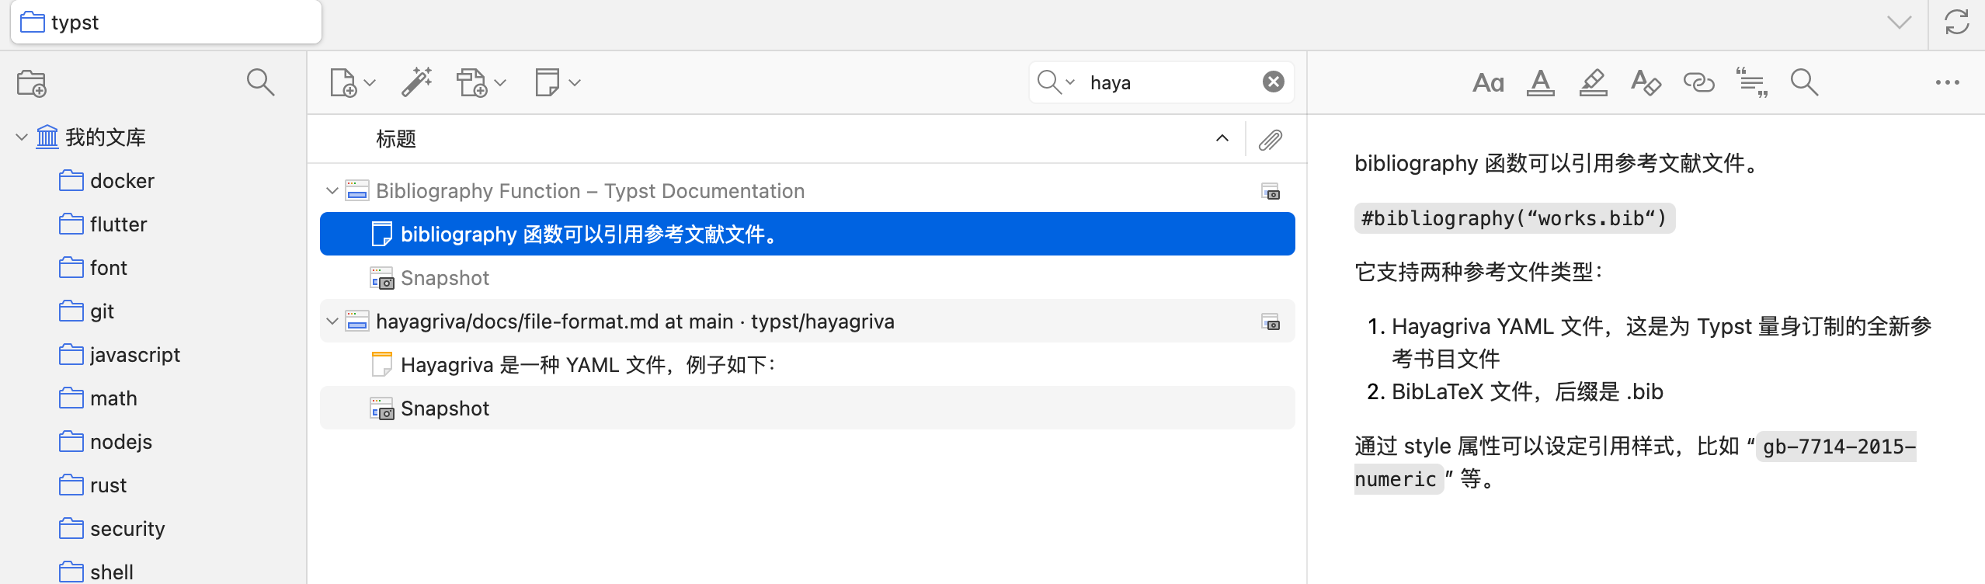The height and width of the screenshot is (584, 1985).
Task: Click the insert link icon
Action: [x=1698, y=82]
